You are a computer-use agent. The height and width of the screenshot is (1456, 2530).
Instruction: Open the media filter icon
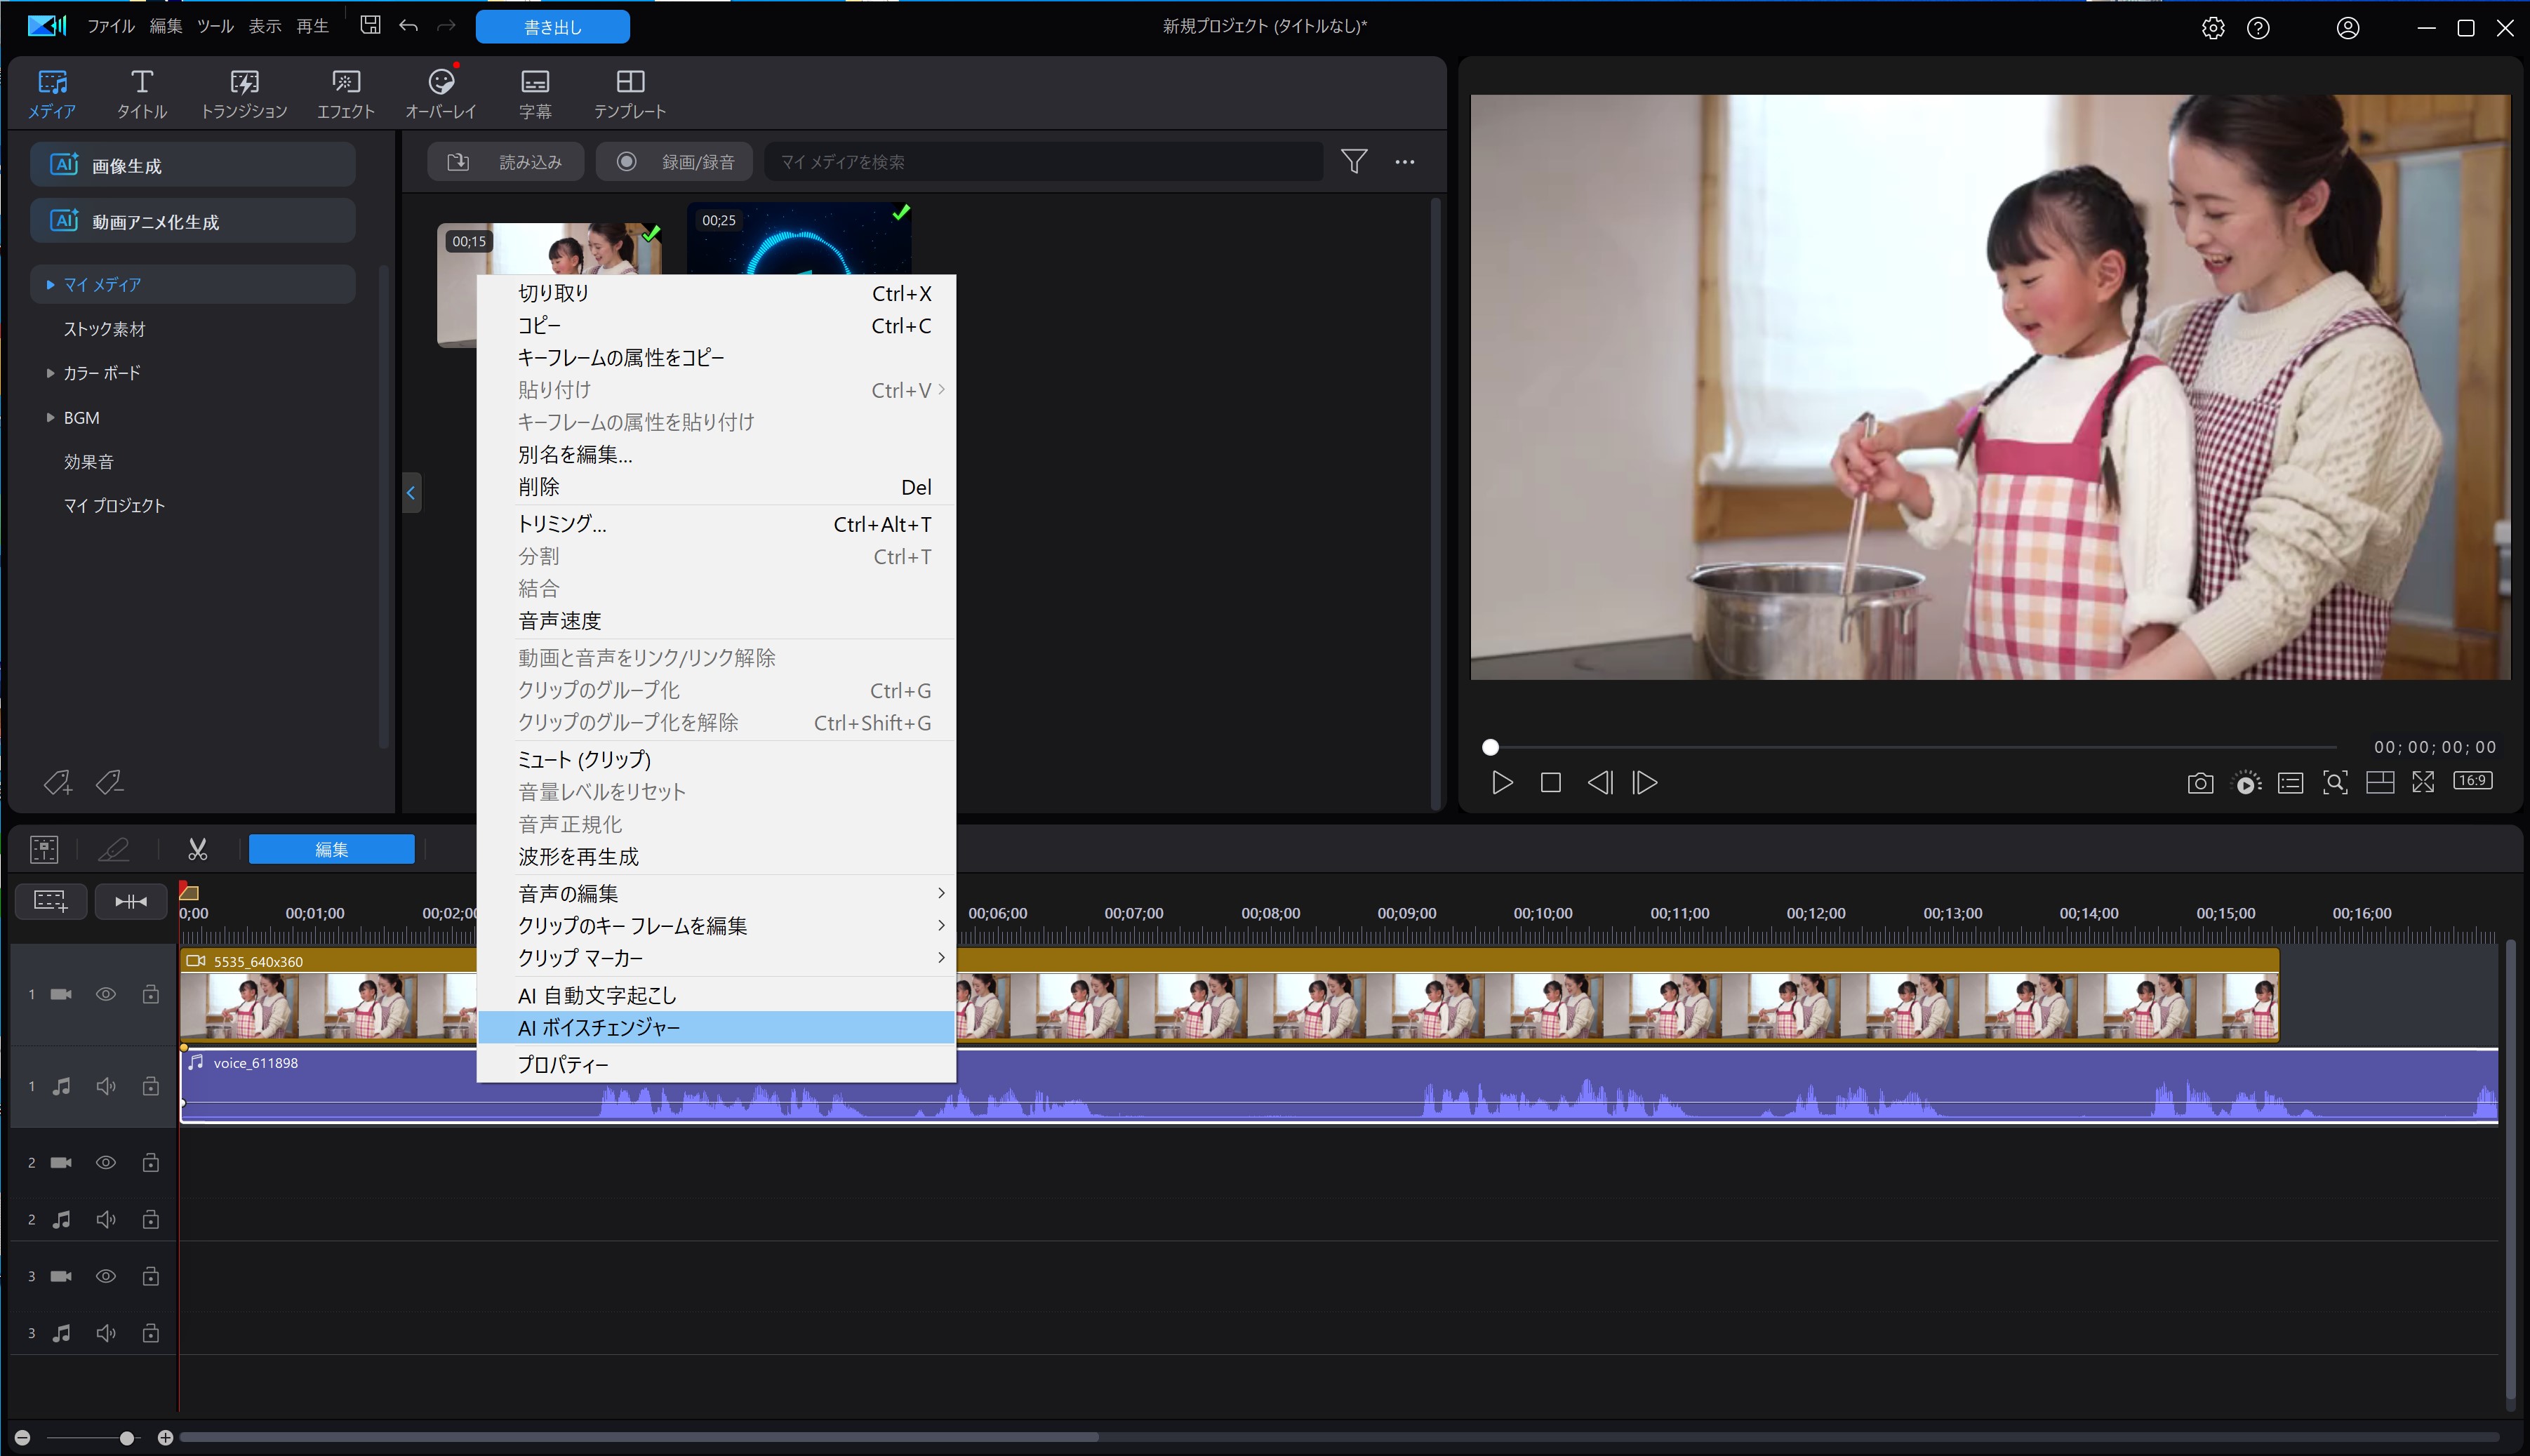coord(1355,161)
